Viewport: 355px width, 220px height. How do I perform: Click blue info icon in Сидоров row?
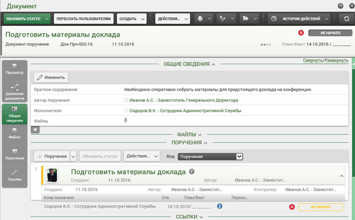click(220, 206)
